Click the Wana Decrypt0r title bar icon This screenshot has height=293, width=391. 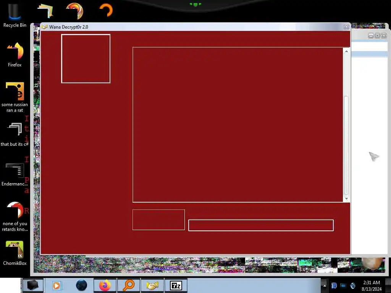click(45, 27)
